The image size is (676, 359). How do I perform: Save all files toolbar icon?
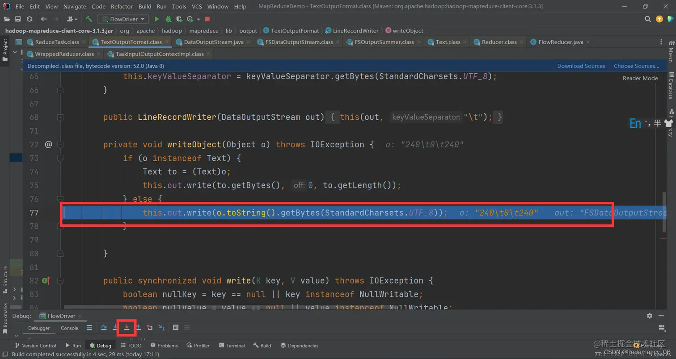[18, 19]
